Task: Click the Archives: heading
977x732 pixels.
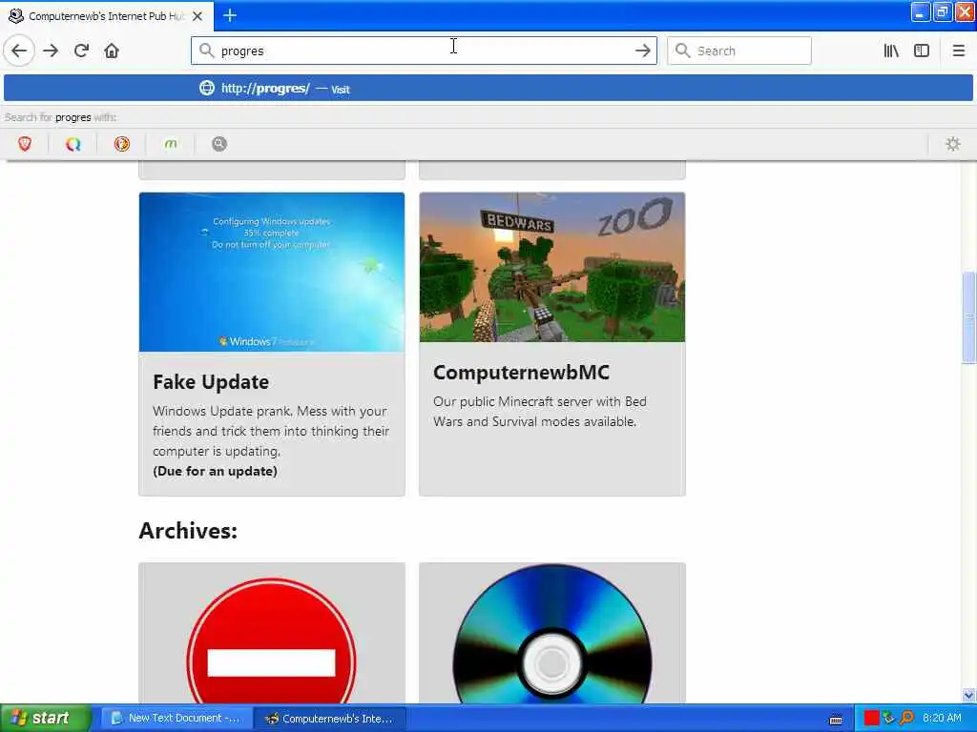Action: pyautogui.click(x=188, y=530)
